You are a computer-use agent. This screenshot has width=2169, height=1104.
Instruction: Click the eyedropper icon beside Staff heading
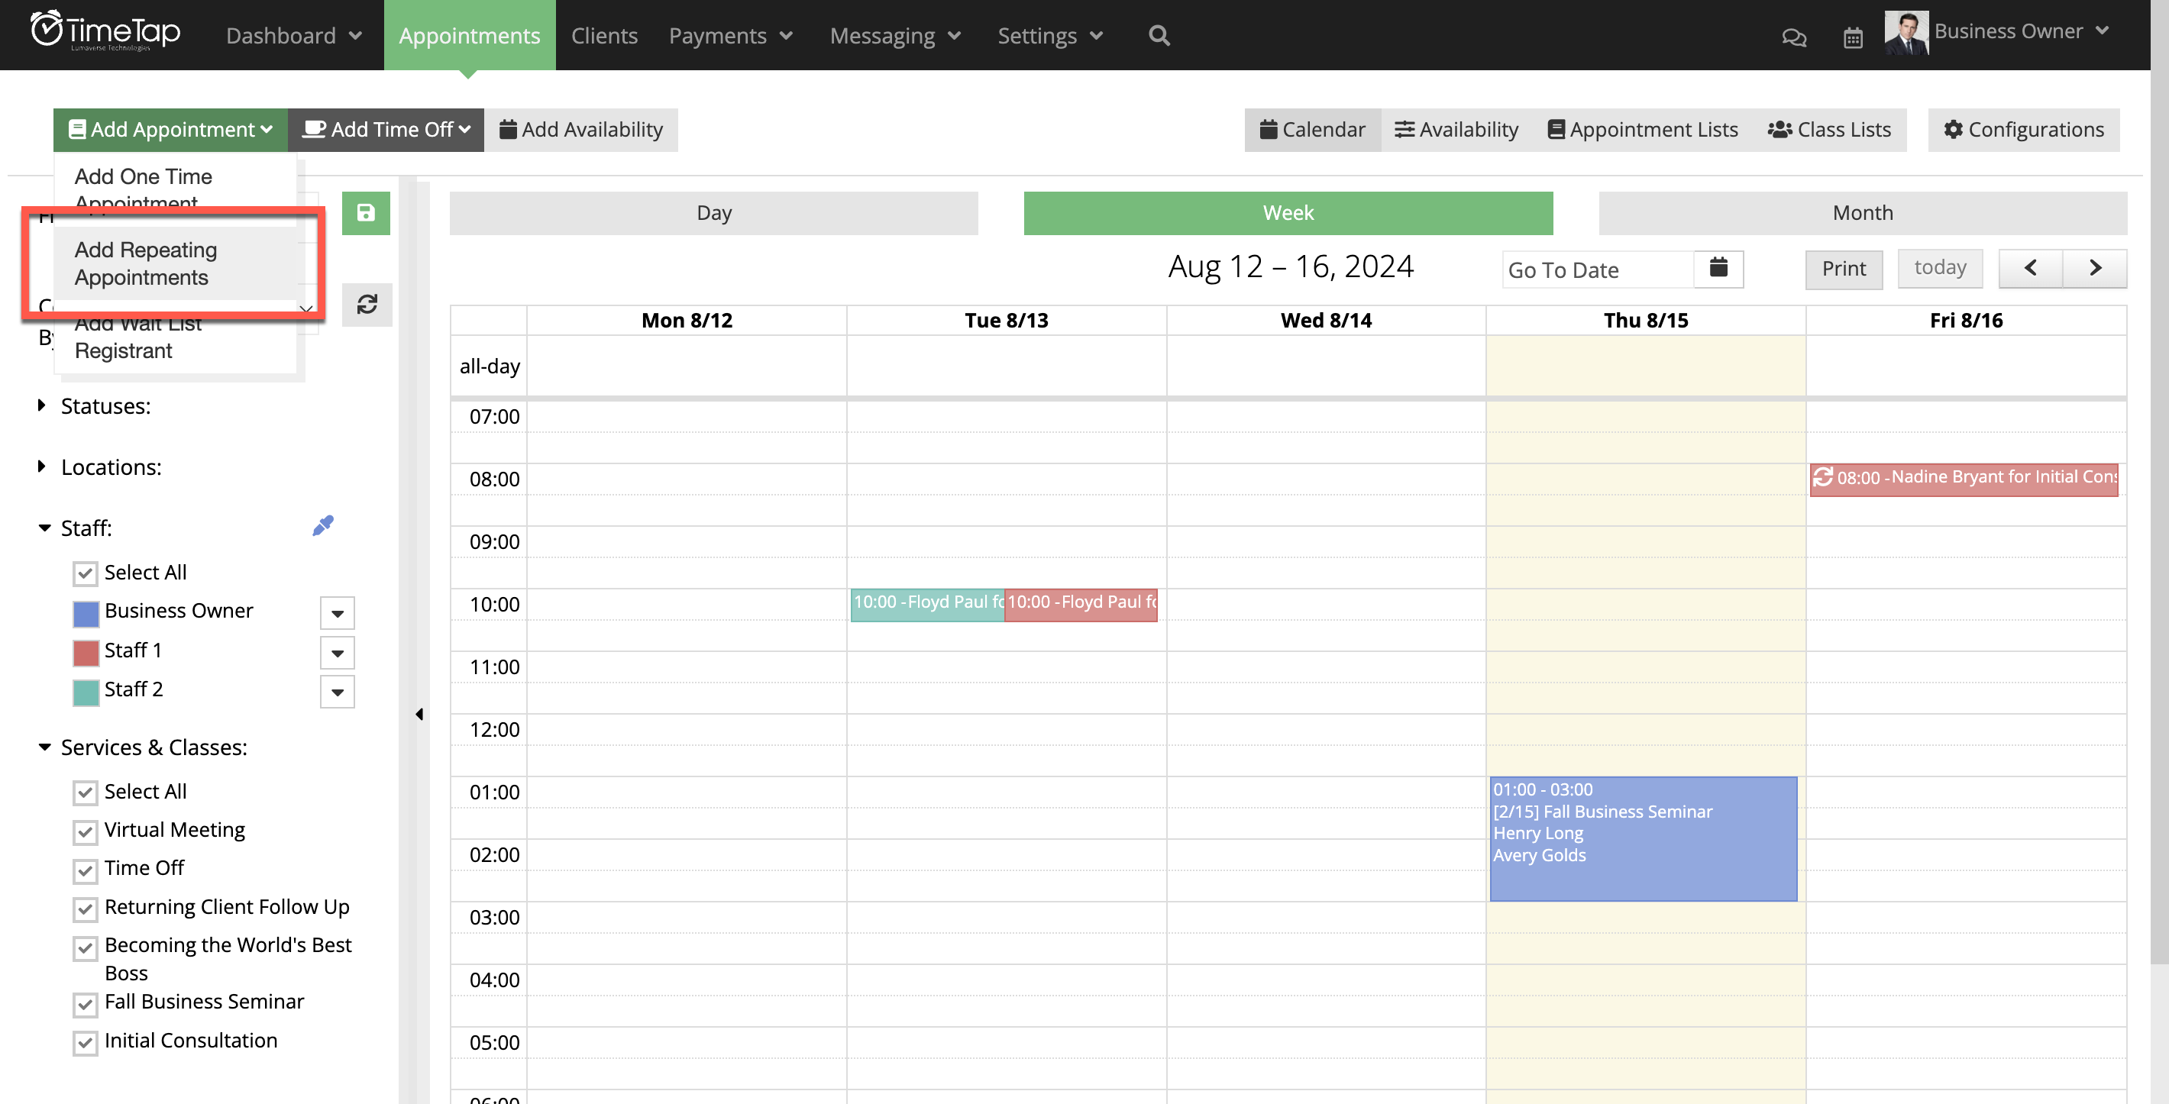323,525
